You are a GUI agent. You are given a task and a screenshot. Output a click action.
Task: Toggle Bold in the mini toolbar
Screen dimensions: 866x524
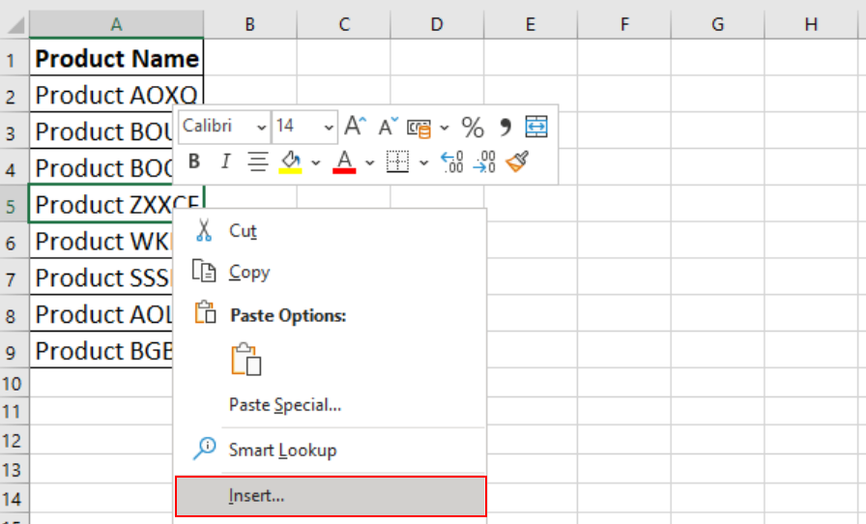point(194,161)
